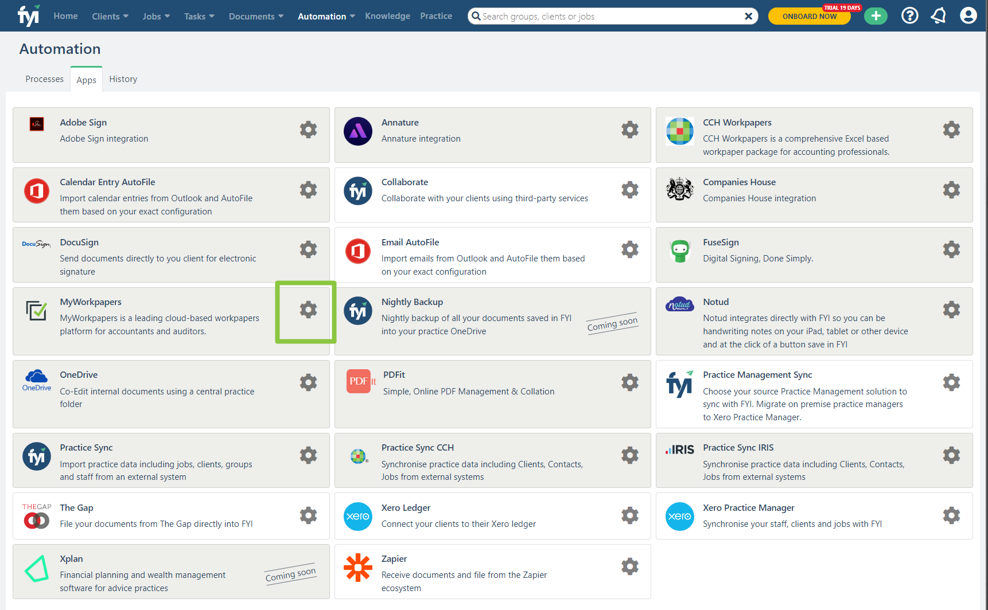
Task: Select the Apps tab
Action: click(x=86, y=80)
